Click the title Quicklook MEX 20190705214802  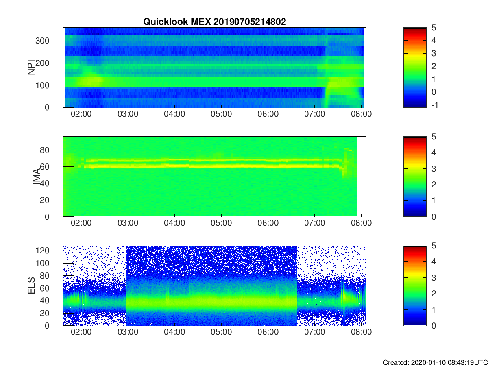214,22
